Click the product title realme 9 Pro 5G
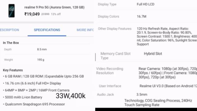 54,7
